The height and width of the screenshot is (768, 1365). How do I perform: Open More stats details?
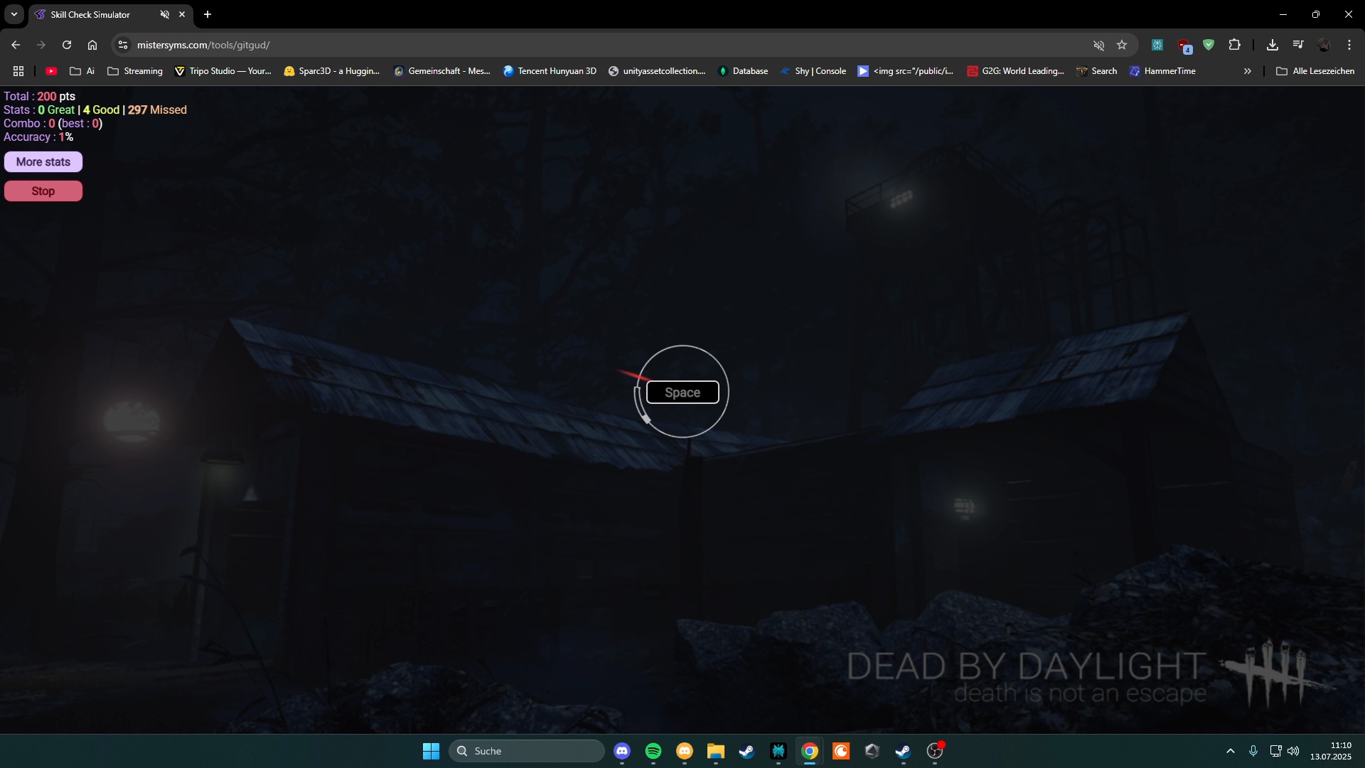[x=43, y=161]
